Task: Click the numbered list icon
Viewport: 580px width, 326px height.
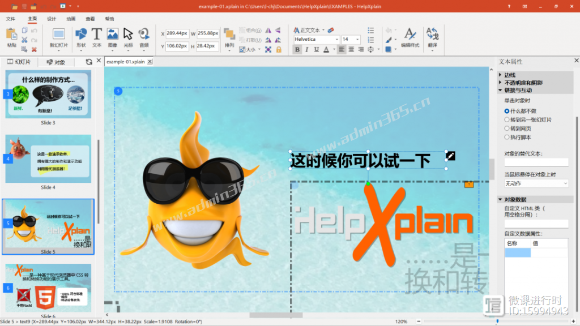Action: click(x=370, y=40)
